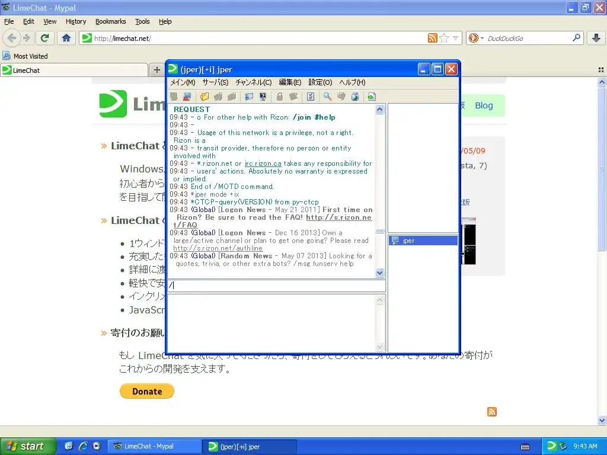Image resolution: width=607 pixels, height=455 pixels.
Task: Open the サーバ(S) menu in LimeChat
Action: [x=215, y=82]
